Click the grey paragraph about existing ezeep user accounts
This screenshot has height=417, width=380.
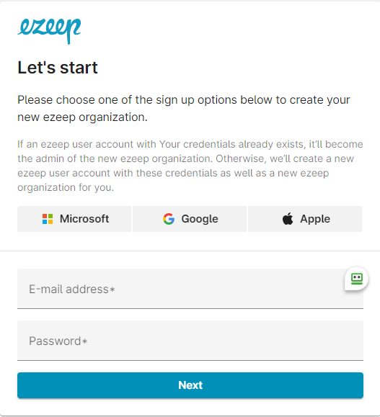(x=190, y=166)
